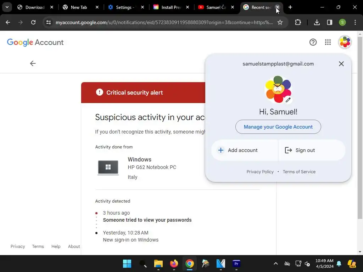Close the Download tab

click(52, 7)
